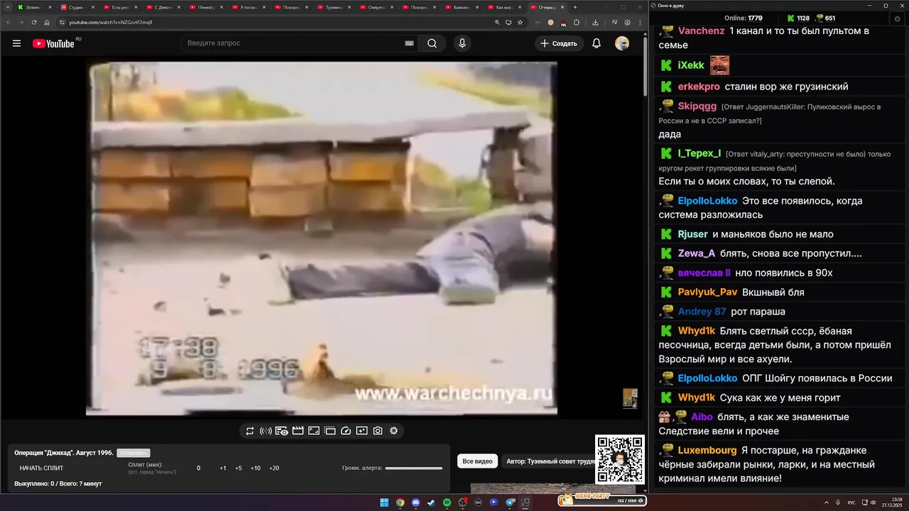Reload the page in the browser

click(33, 22)
